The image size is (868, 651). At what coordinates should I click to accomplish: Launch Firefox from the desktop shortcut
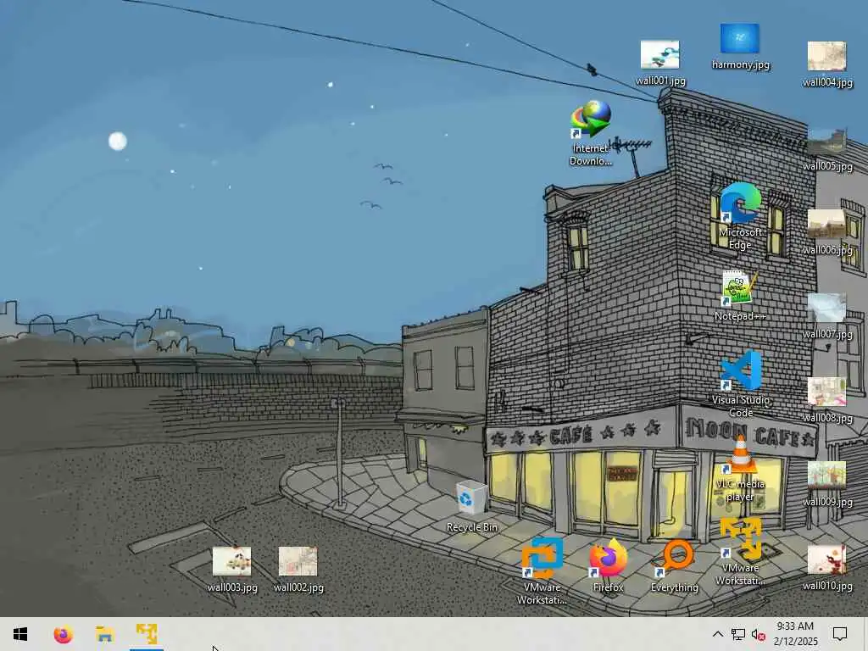tap(608, 565)
